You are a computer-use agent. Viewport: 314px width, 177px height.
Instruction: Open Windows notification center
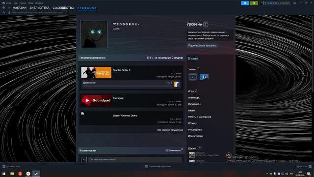coord(309,174)
